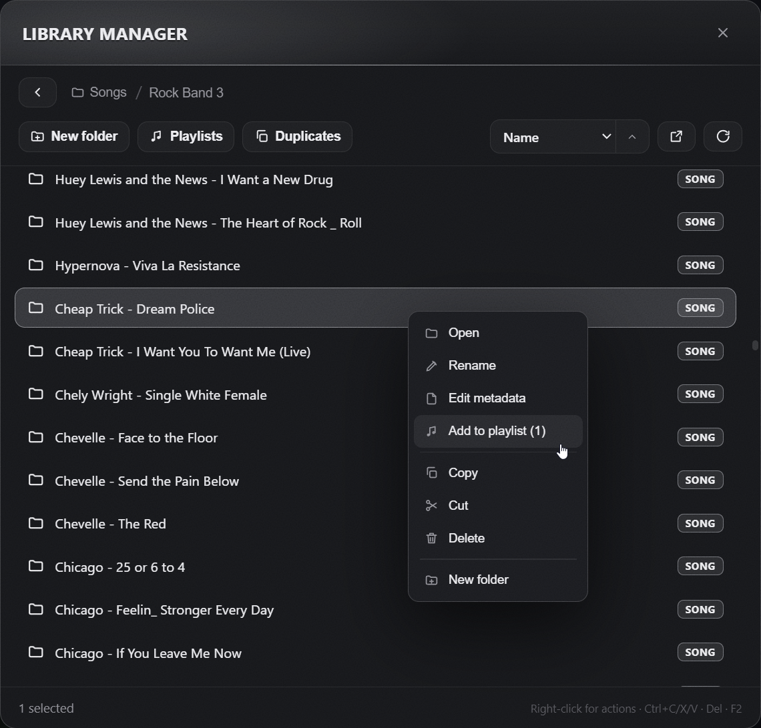Refresh the library list

pos(723,137)
